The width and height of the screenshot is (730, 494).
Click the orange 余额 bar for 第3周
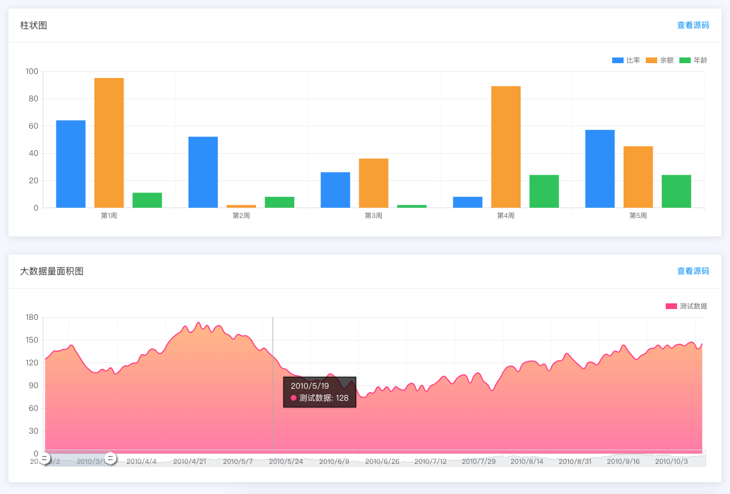(x=374, y=183)
